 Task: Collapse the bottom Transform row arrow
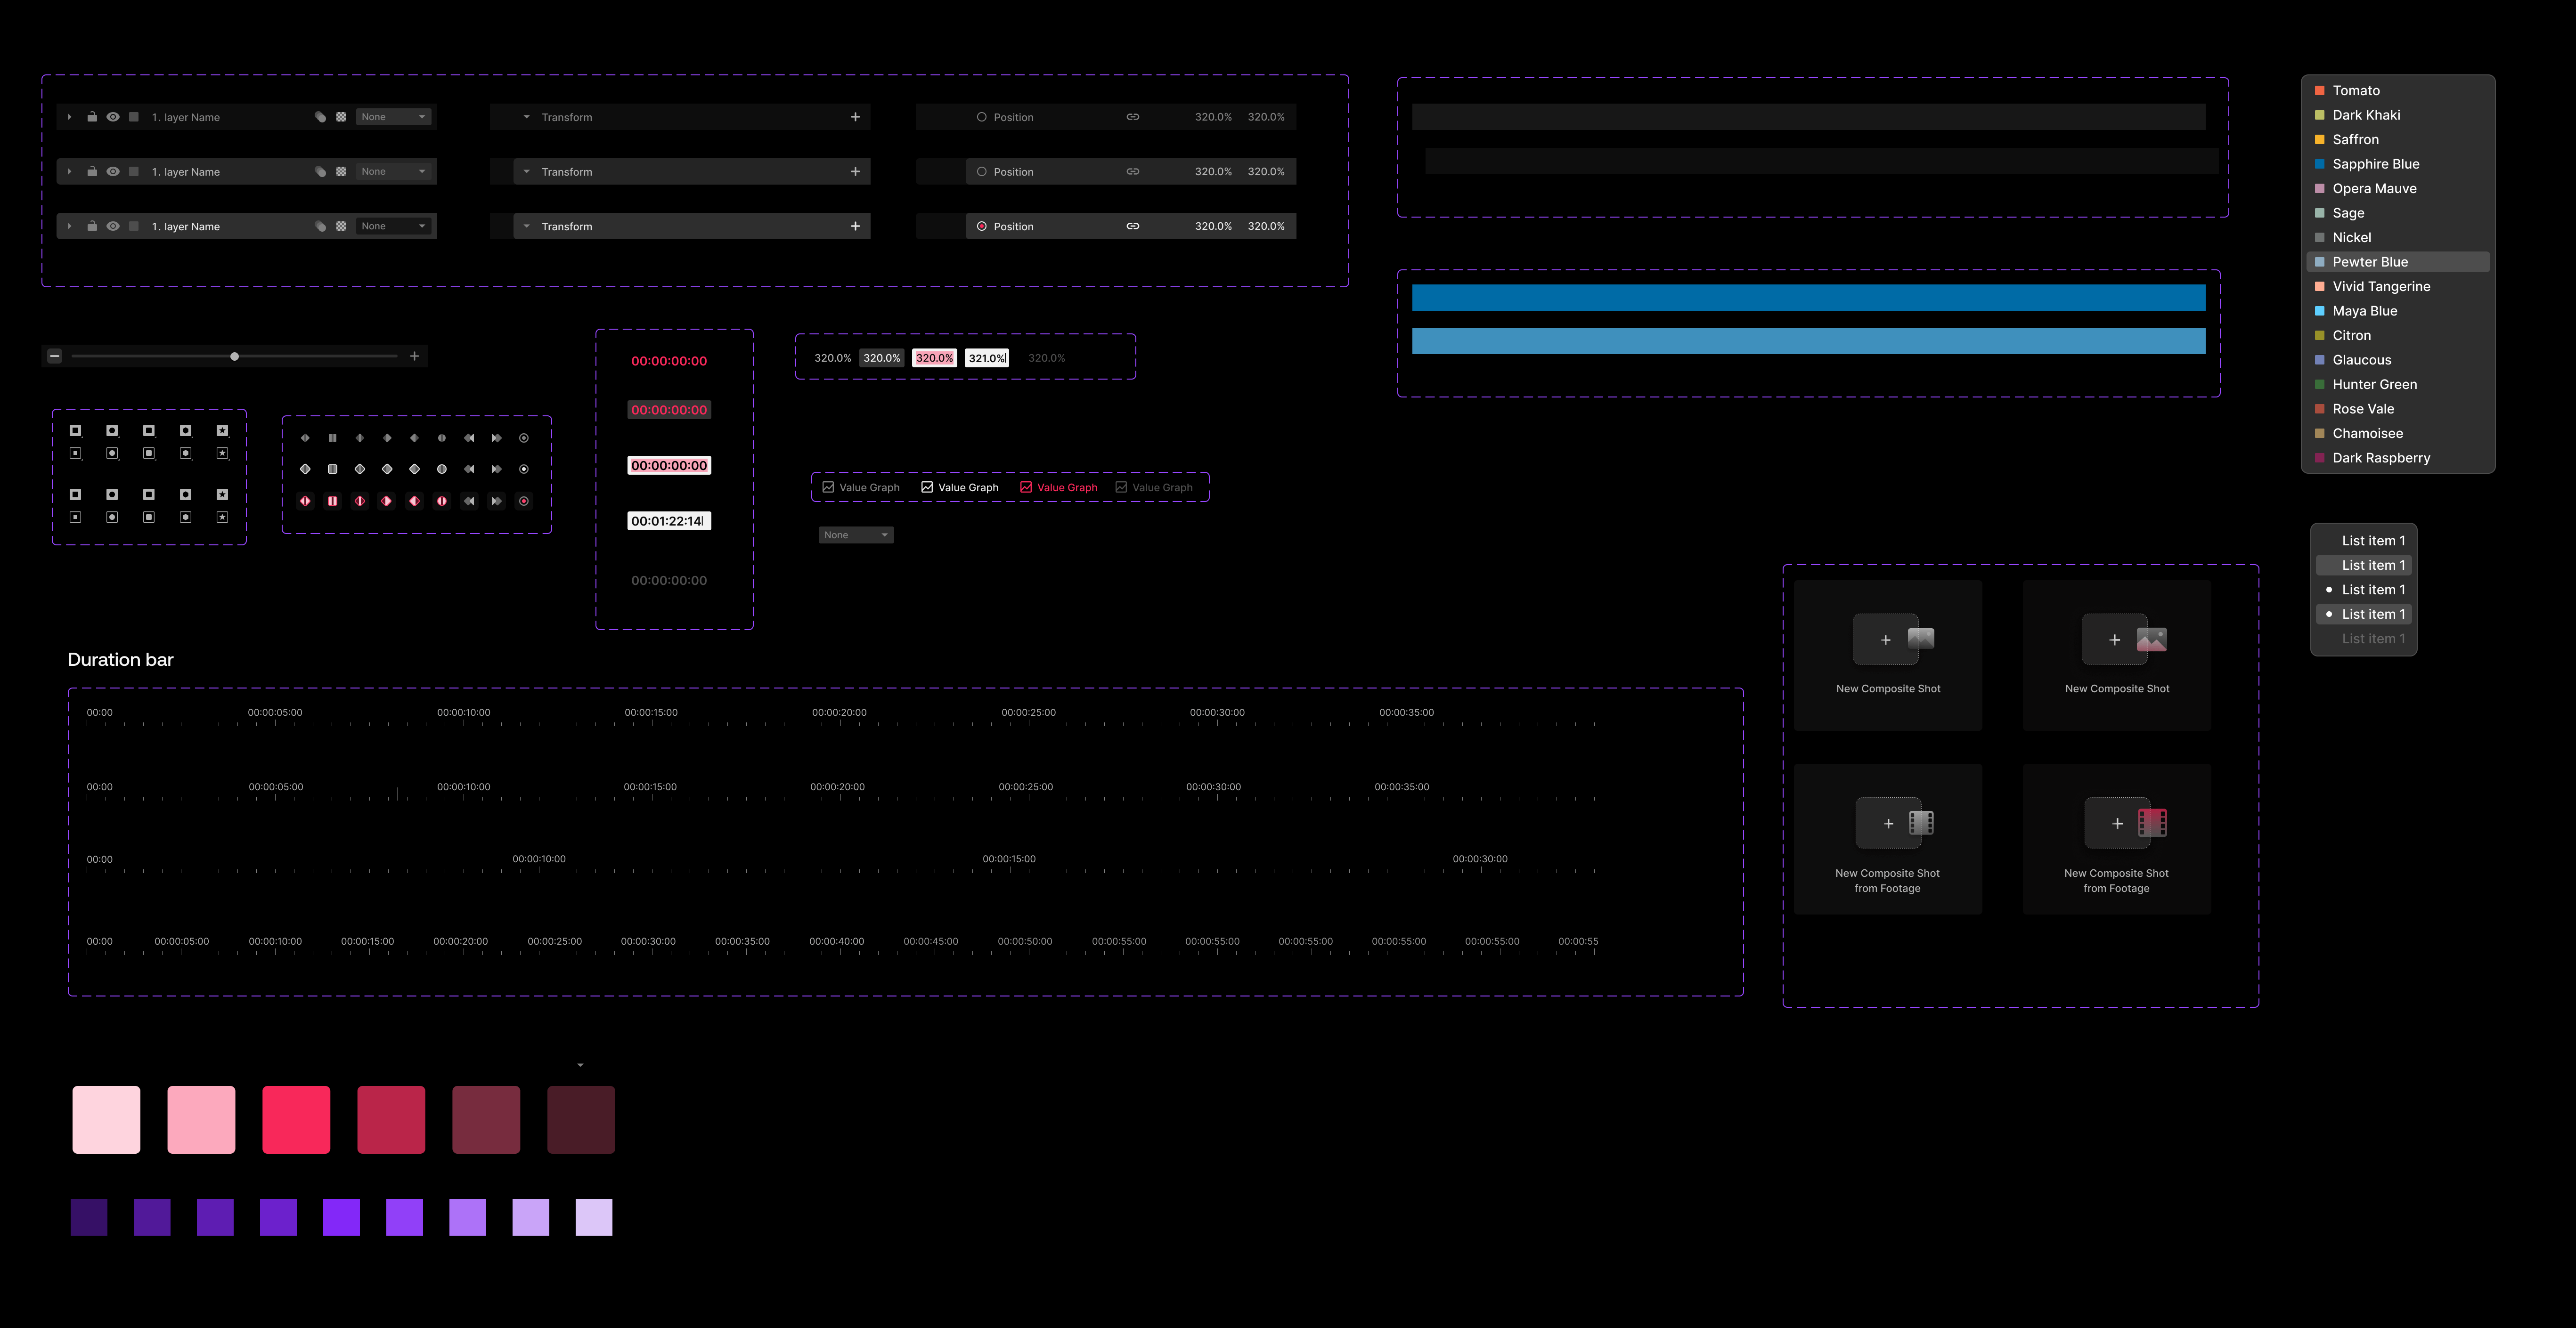coord(526,226)
